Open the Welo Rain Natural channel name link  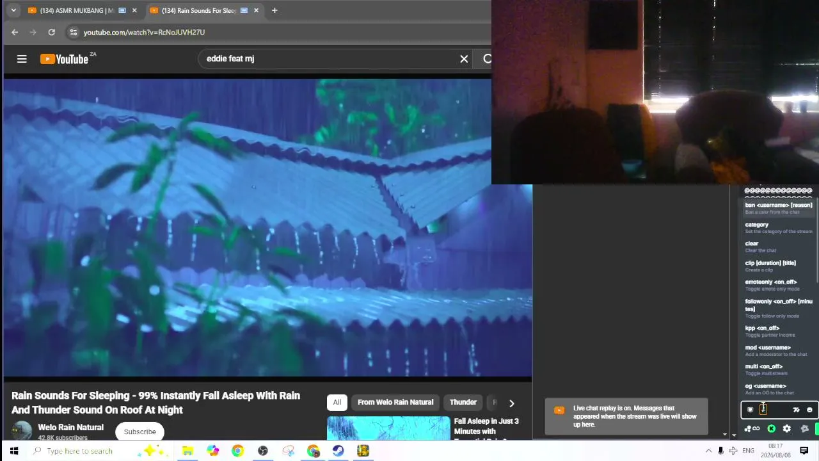pos(70,427)
